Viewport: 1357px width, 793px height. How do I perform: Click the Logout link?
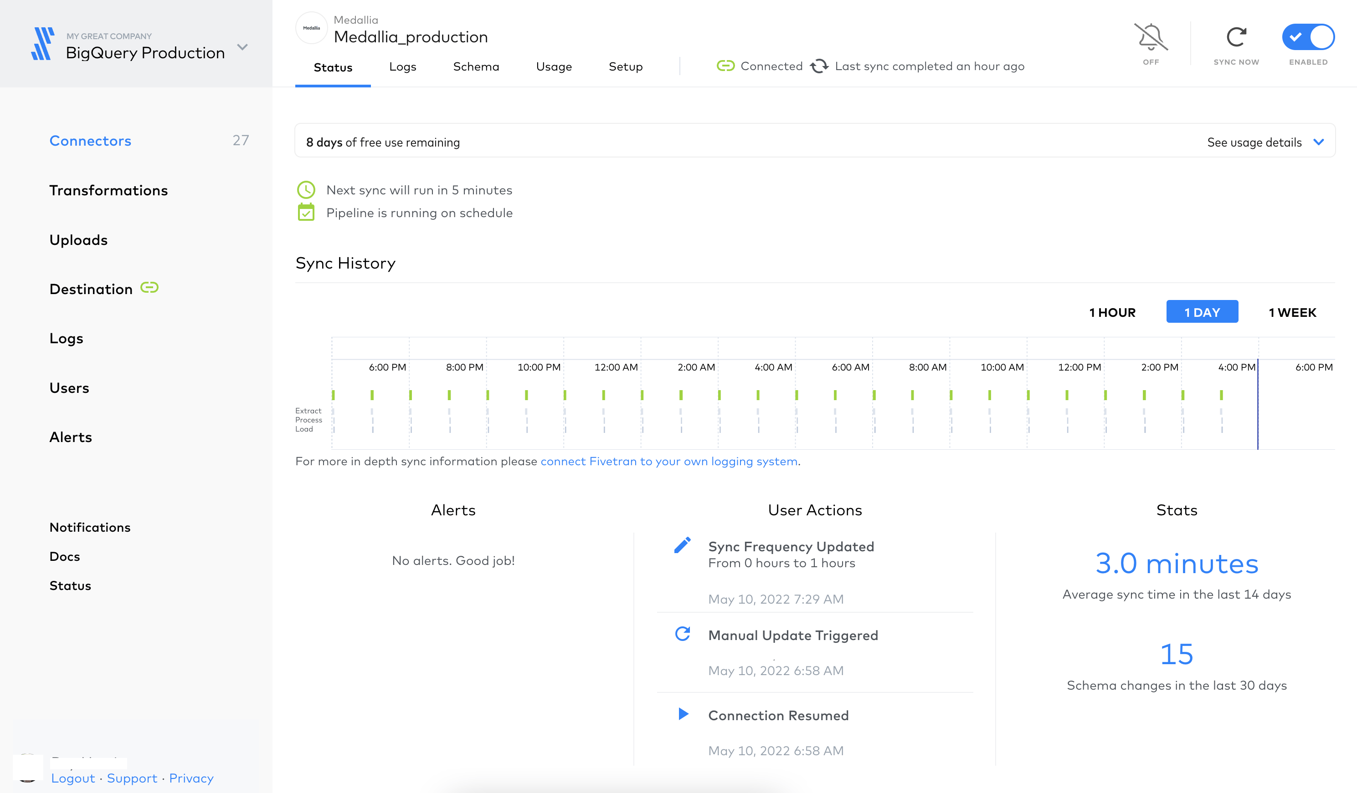(73, 778)
